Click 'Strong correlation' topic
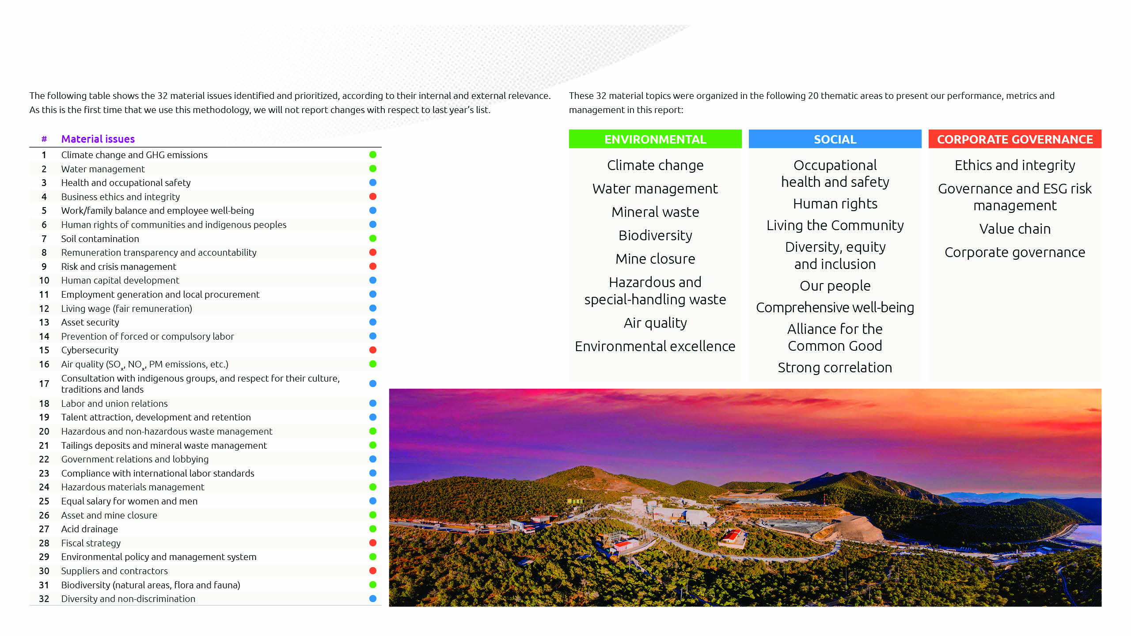The width and height of the screenshot is (1131, 636). (835, 367)
